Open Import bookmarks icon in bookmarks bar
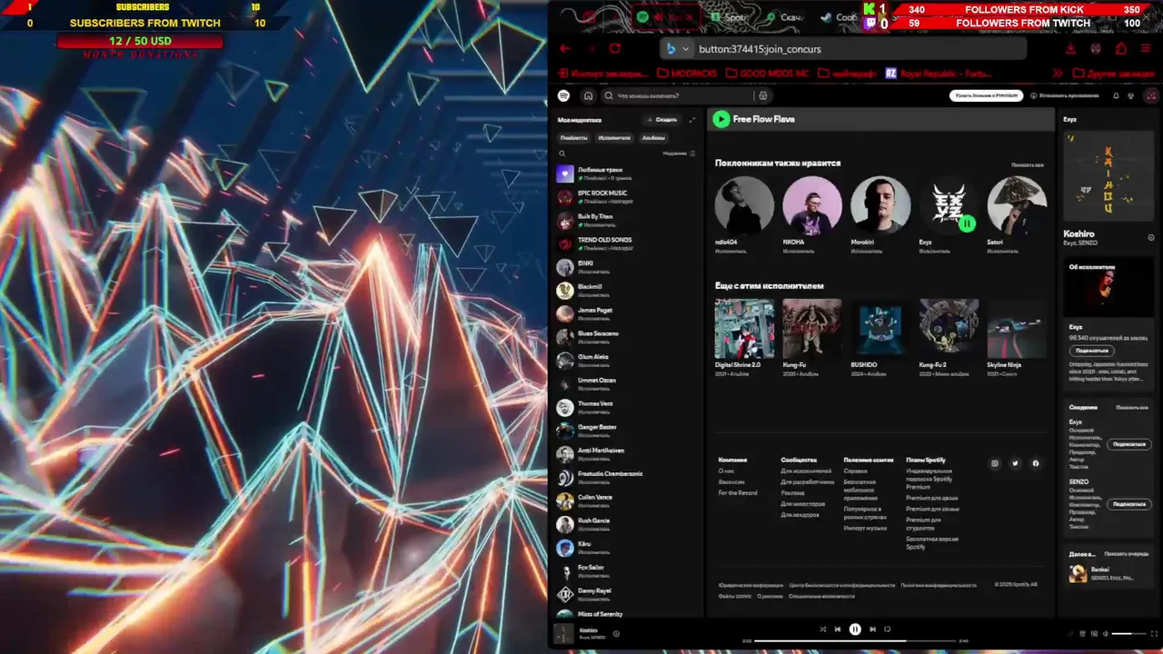This screenshot has height=654, width=1163. [564, 74]
